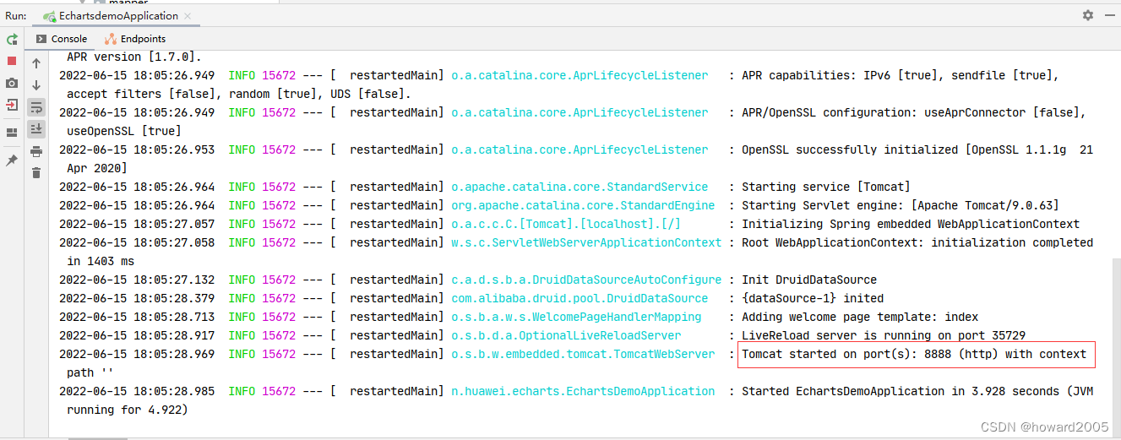Toggle scroll to end of console
The width and height of the screenshot is (1121, 440).
(x=36, y=129)
